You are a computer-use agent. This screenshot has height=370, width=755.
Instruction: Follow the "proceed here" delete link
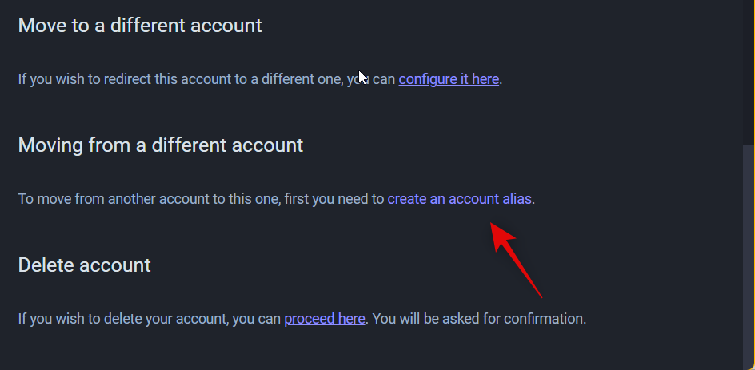[x=324, y=319]
